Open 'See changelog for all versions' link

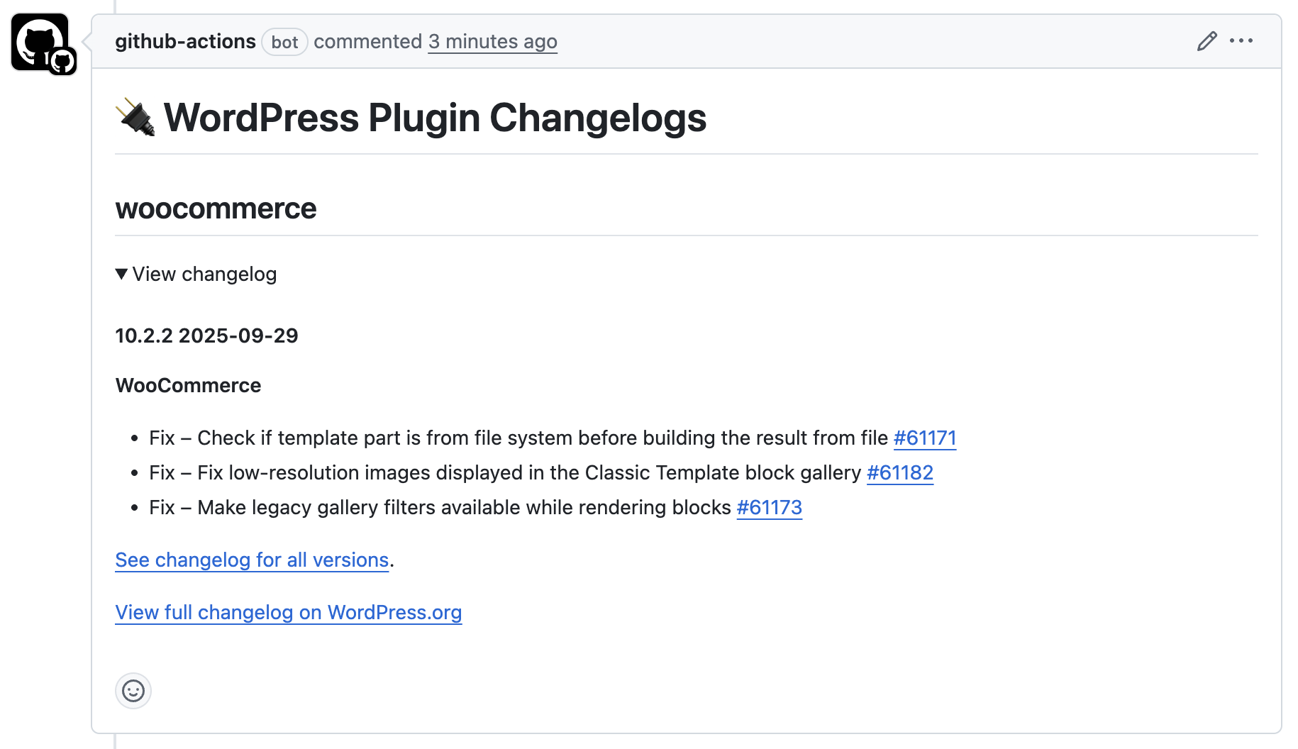point(252,560)
